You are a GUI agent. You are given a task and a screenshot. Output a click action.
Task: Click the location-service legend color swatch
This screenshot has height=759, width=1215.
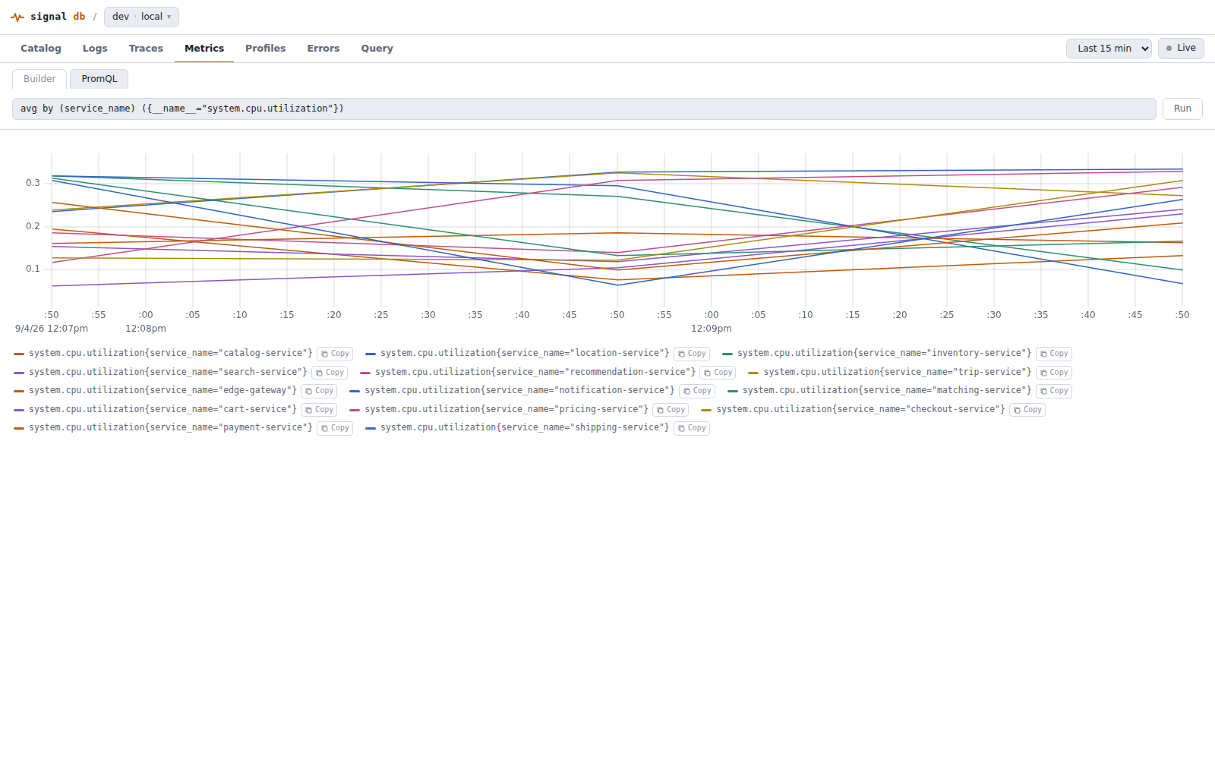(x=371, y=354)
